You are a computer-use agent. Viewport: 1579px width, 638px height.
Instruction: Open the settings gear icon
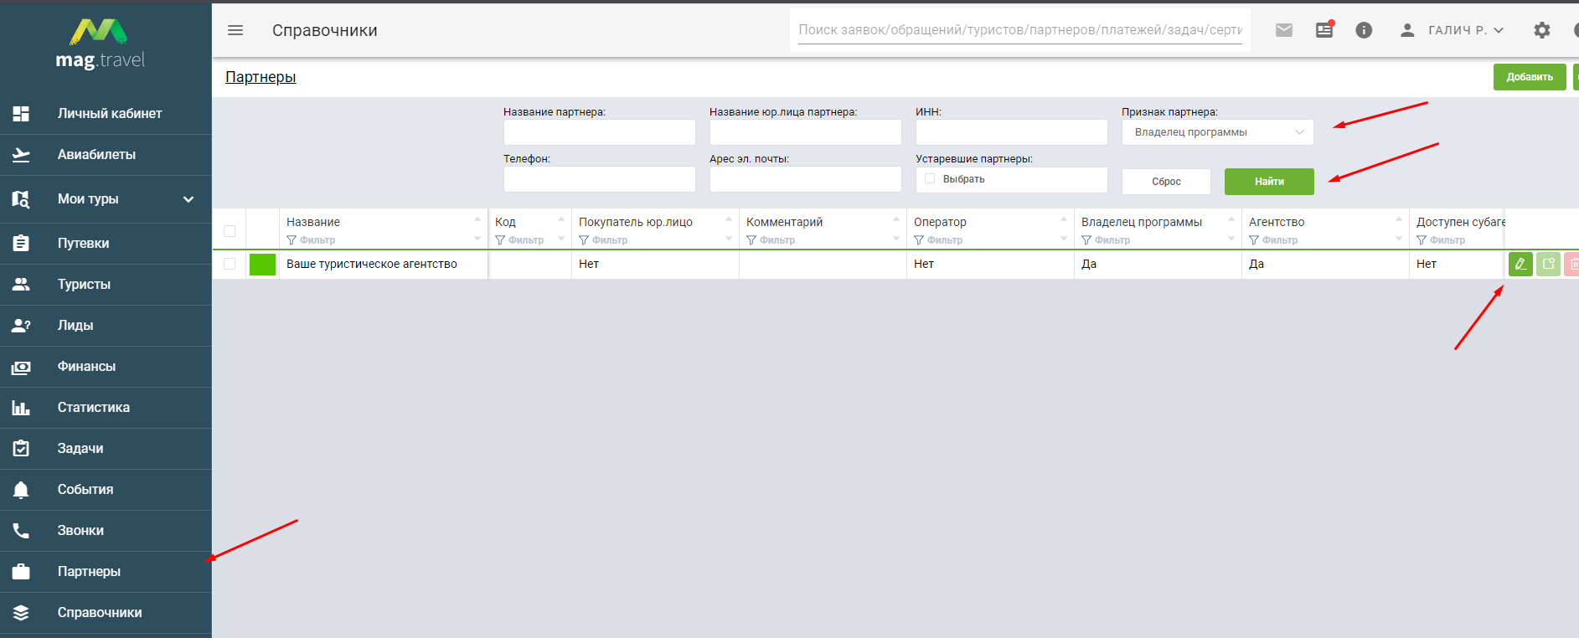(x=1542, y=30)
